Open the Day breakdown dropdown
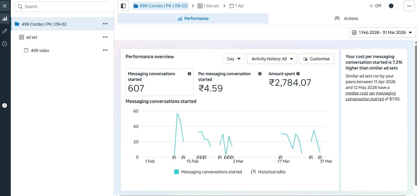 coord(234,59)
